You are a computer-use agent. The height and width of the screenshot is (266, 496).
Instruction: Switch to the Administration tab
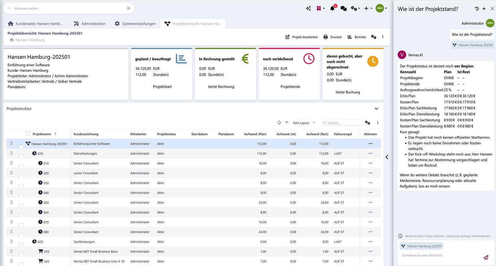click(x=90, y=23)
